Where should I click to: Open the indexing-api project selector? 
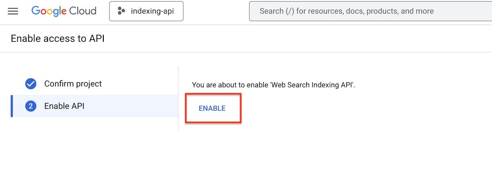click(146, 11)
